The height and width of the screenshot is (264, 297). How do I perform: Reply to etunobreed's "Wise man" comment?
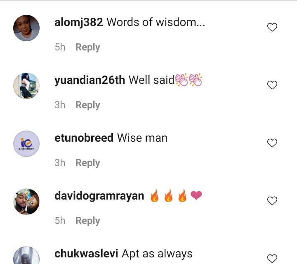[x=88, y=163]
